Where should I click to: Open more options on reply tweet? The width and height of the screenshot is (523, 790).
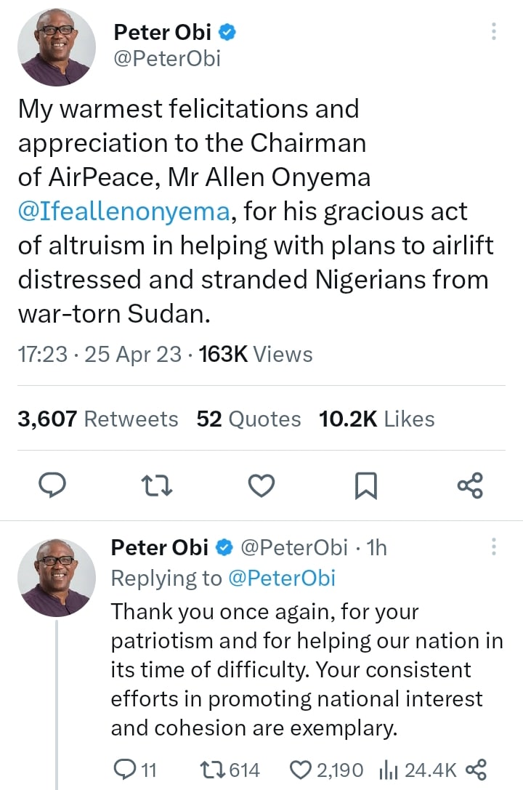pos(494,547)
